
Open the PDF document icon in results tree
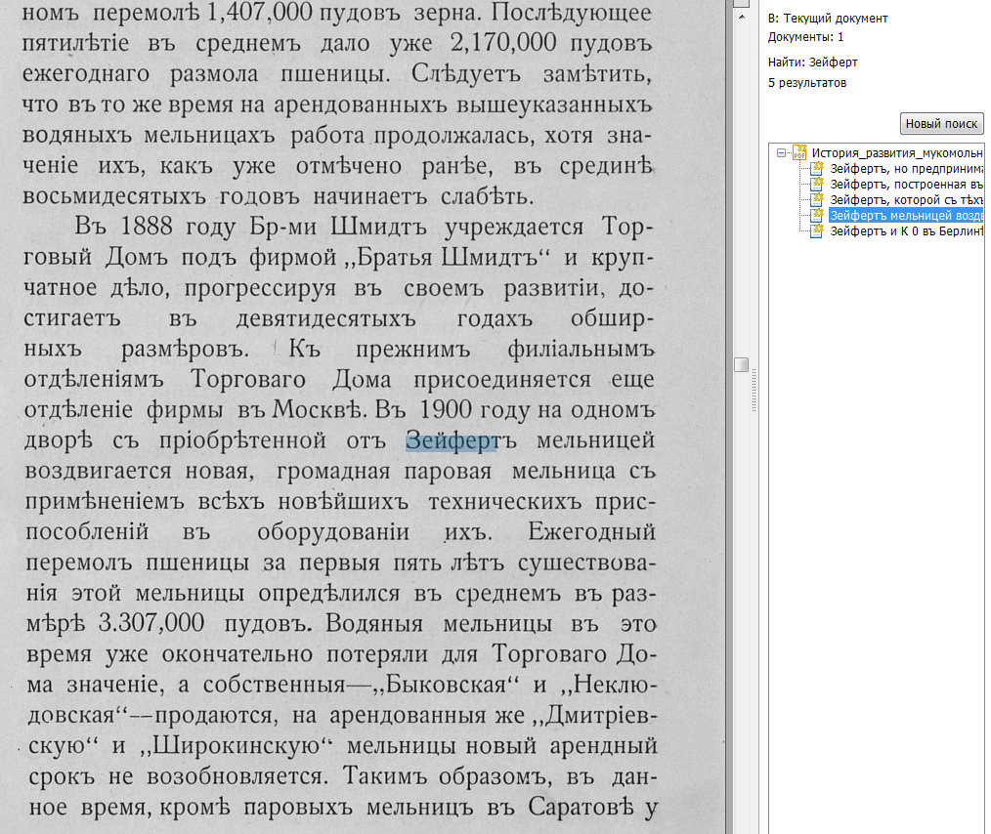click(799, 152)
